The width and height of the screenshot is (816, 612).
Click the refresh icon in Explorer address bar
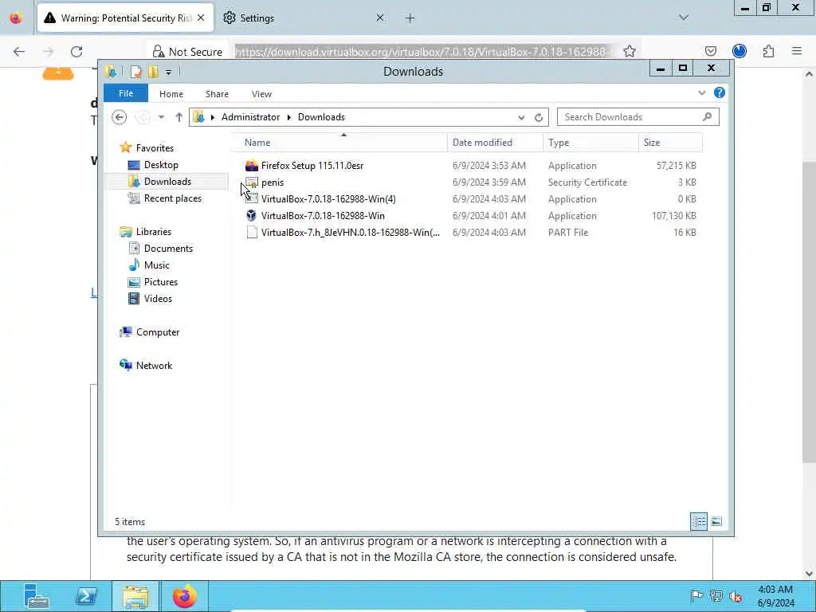(x=539, y=117)
